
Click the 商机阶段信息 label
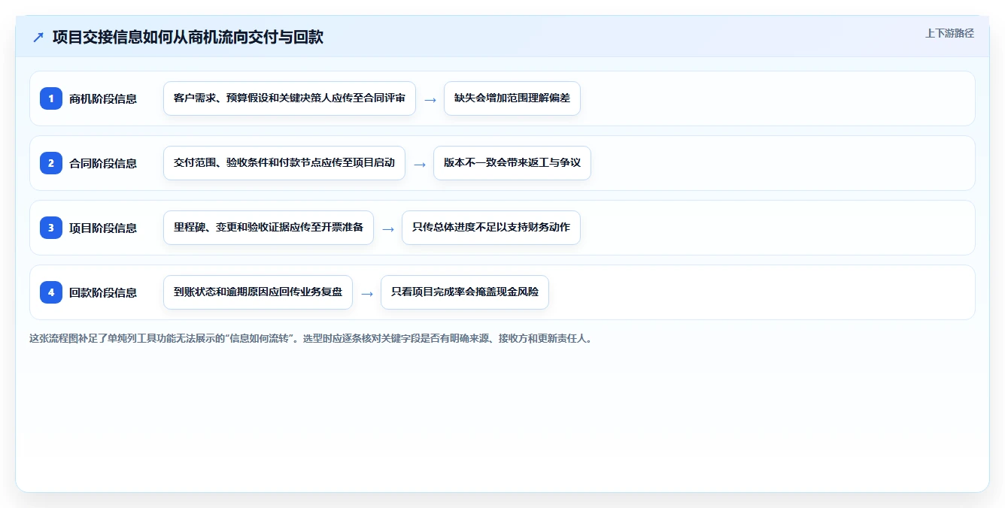pos(103,98)
